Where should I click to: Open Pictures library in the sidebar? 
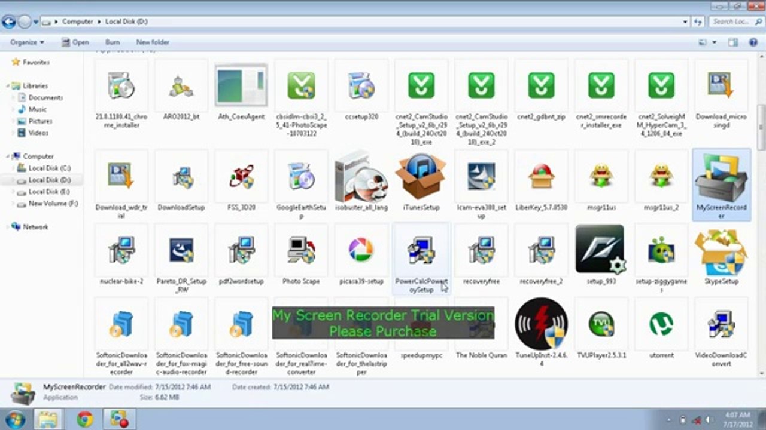click(x=41, y=121)
